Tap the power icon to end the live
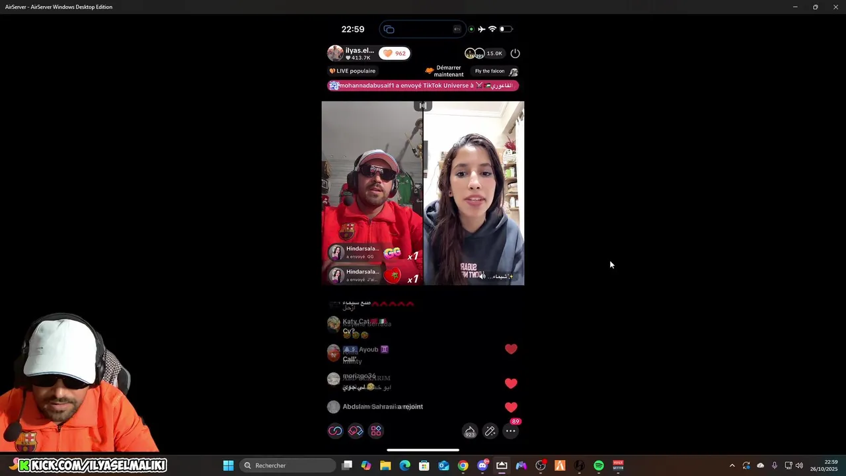The height and width of the screenshot is (476, 846). (x=516, y=54)
